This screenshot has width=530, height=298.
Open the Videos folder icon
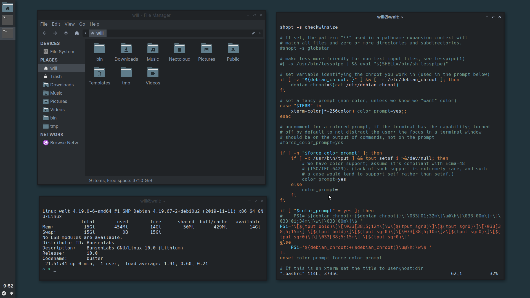click(153, 73)
